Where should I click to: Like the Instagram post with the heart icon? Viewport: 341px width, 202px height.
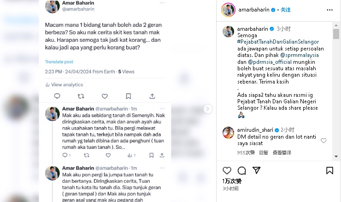click(227, 171)
